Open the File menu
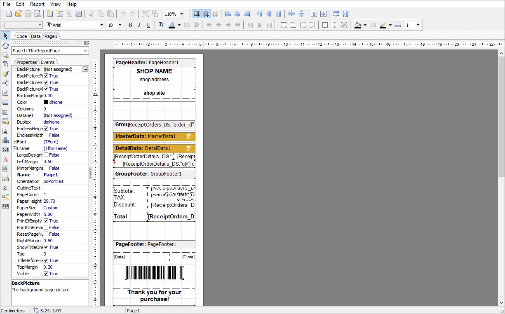The height and width of the screenshot is (314, 505). coord(7,4)
